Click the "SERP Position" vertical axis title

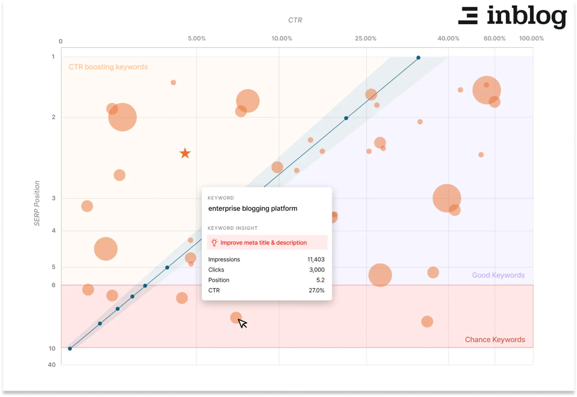pyautogui.click(x=37, y=203)
